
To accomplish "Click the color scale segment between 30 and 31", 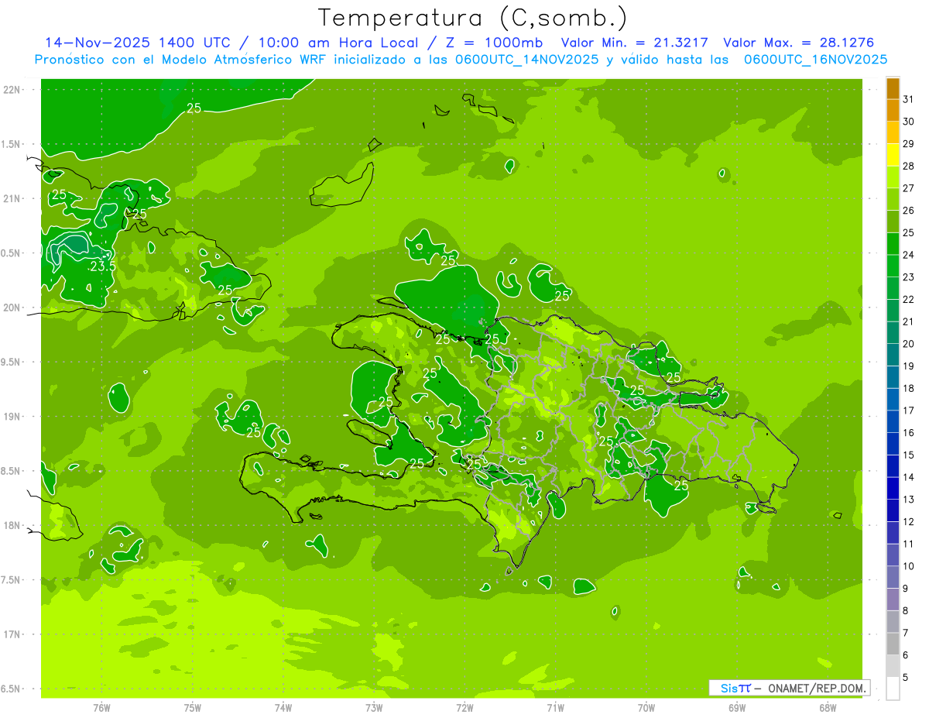I will [893, 111].
